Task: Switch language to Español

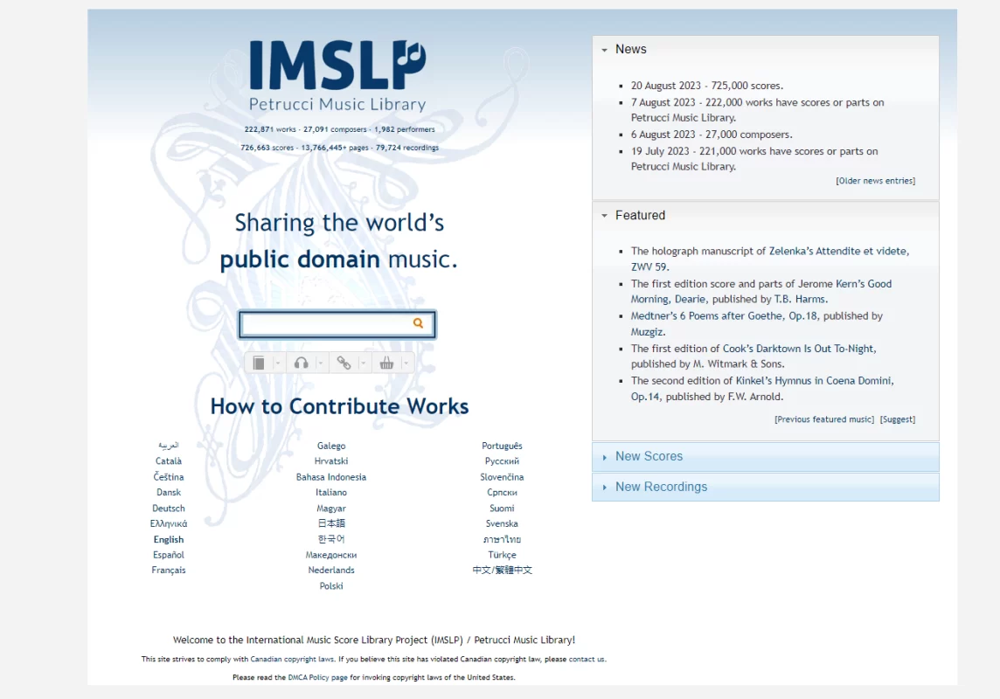Action: pos(169,555)
